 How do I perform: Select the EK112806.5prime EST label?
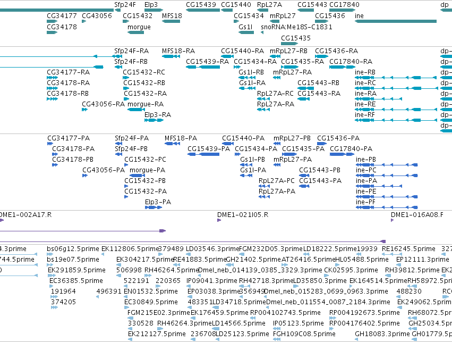130,249
